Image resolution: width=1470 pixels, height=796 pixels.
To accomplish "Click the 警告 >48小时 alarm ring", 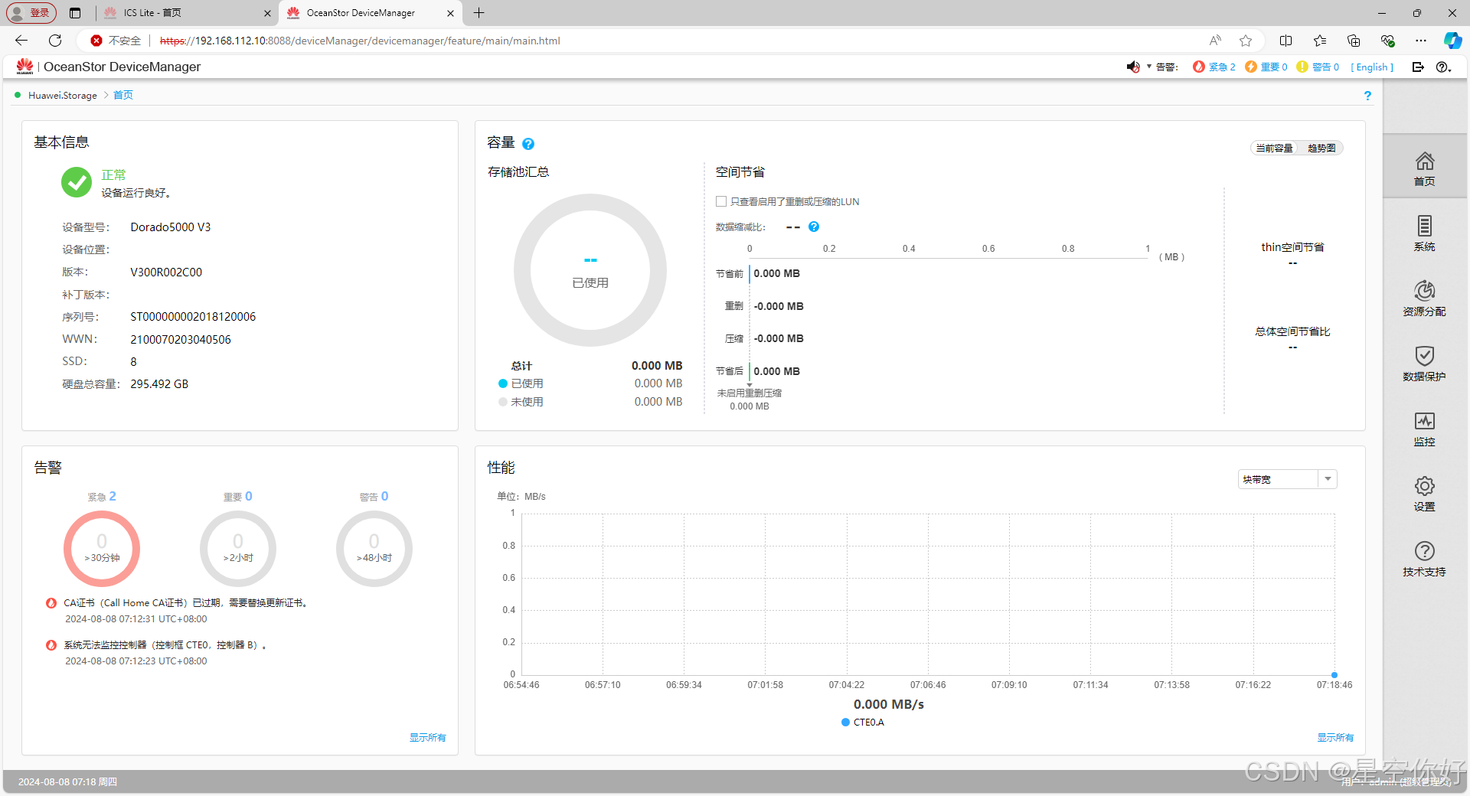I will [374, 549].
